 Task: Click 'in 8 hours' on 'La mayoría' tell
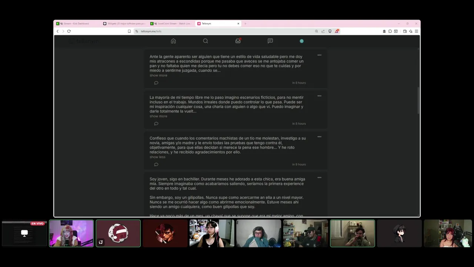(x=299, y=123)
